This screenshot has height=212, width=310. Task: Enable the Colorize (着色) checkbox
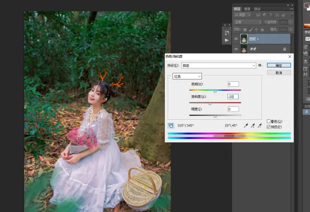[x=269, y=121]
